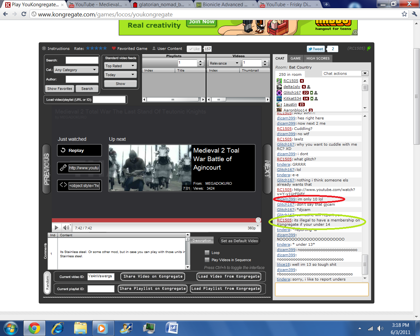420x336 pixels.
Task: Switch to the HIGH SCORES tab
Action: click(318, 58)
